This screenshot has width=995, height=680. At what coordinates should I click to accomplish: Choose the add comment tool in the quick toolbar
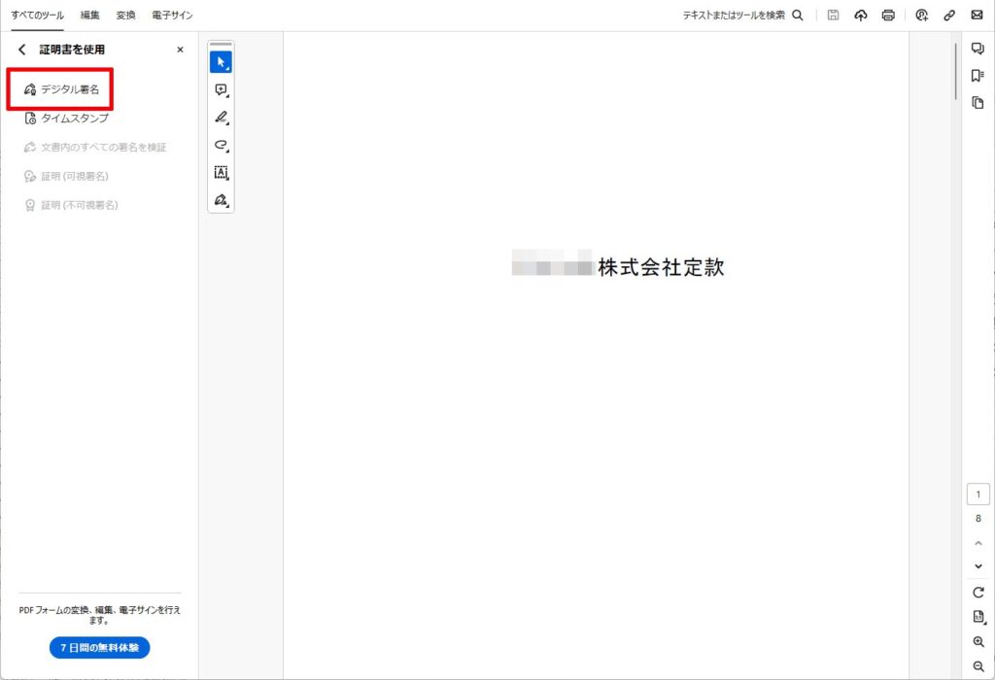[221, 89]
